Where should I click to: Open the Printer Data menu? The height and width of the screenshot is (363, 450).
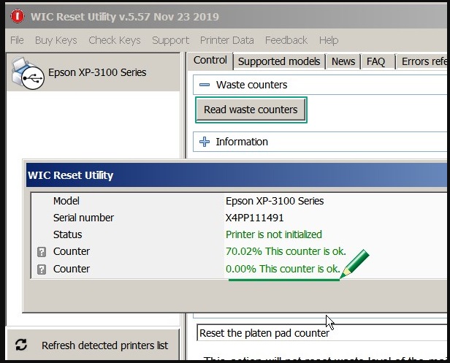point(227,40)
